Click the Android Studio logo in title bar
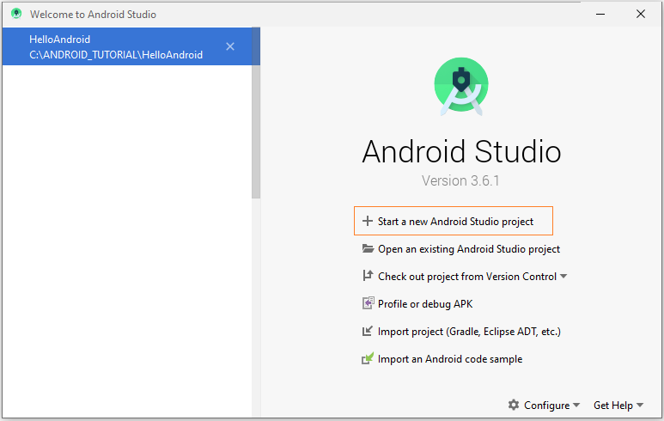664x421 pixels. pos(16,14)
